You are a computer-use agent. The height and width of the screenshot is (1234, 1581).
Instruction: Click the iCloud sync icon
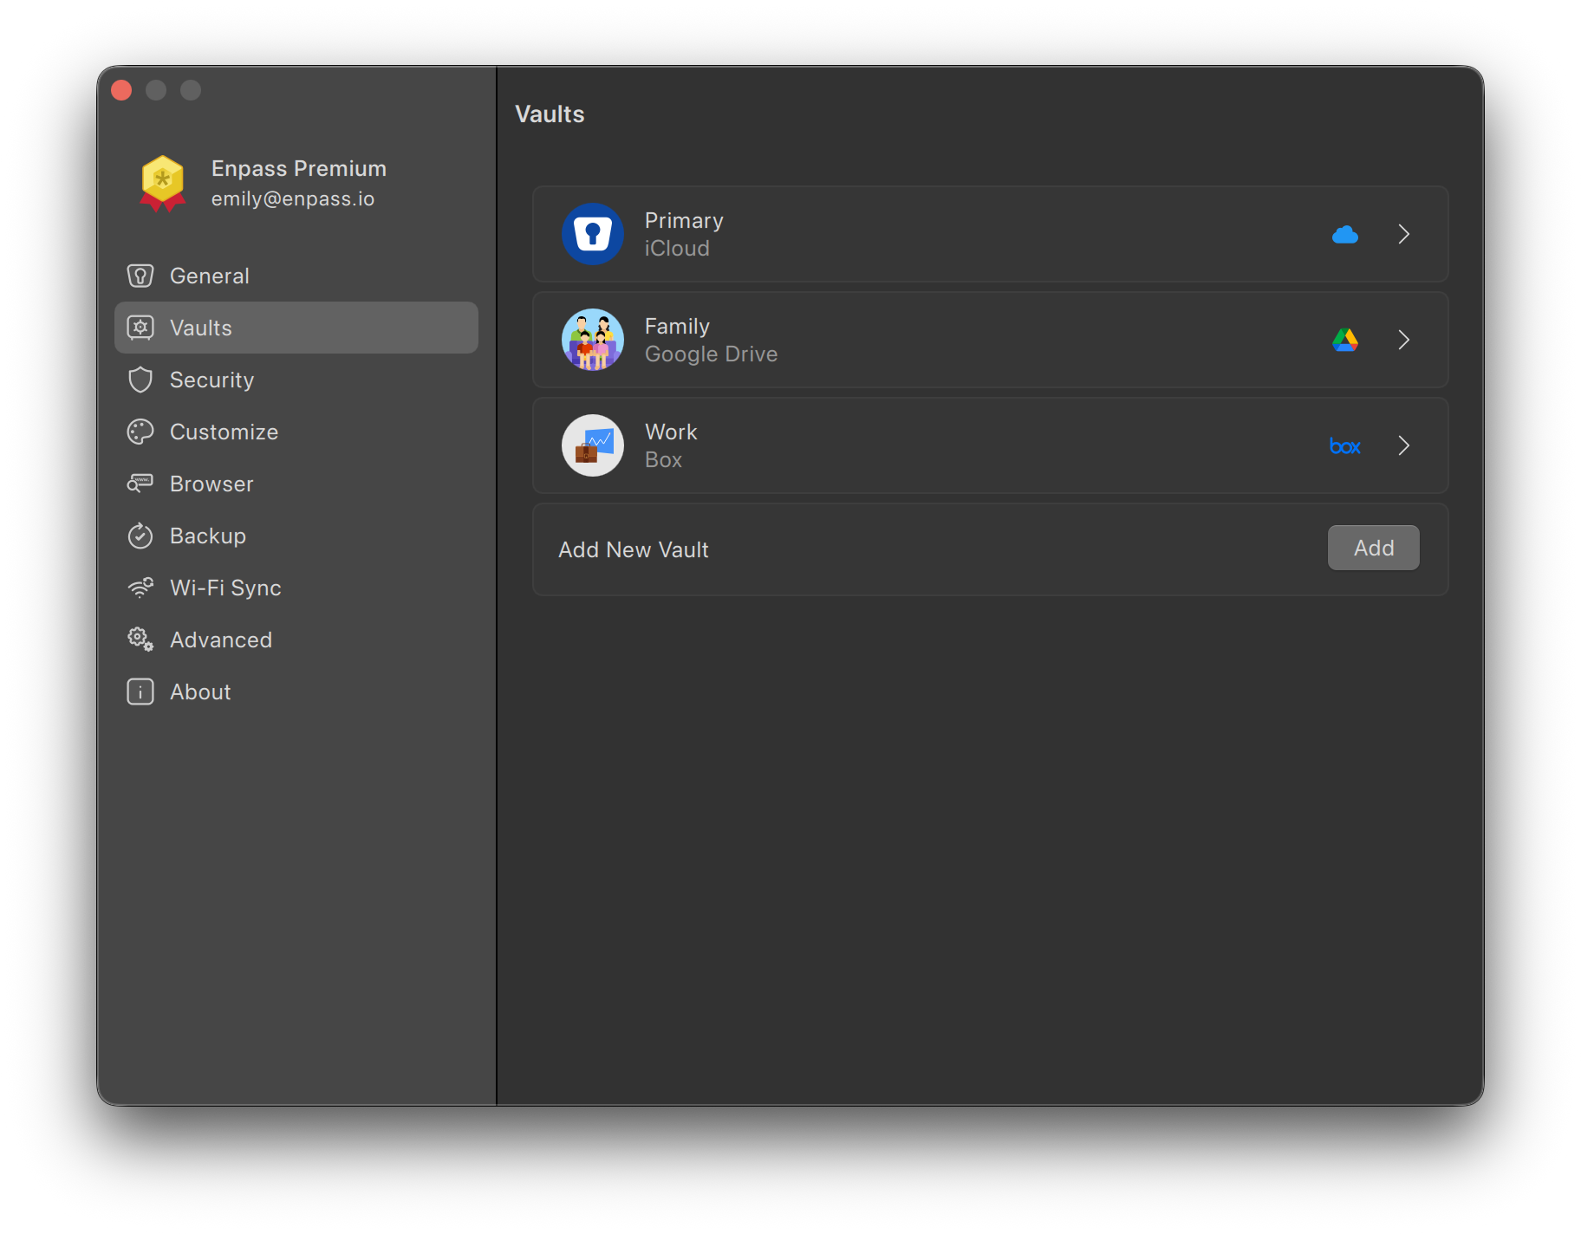pos(1345,234)
